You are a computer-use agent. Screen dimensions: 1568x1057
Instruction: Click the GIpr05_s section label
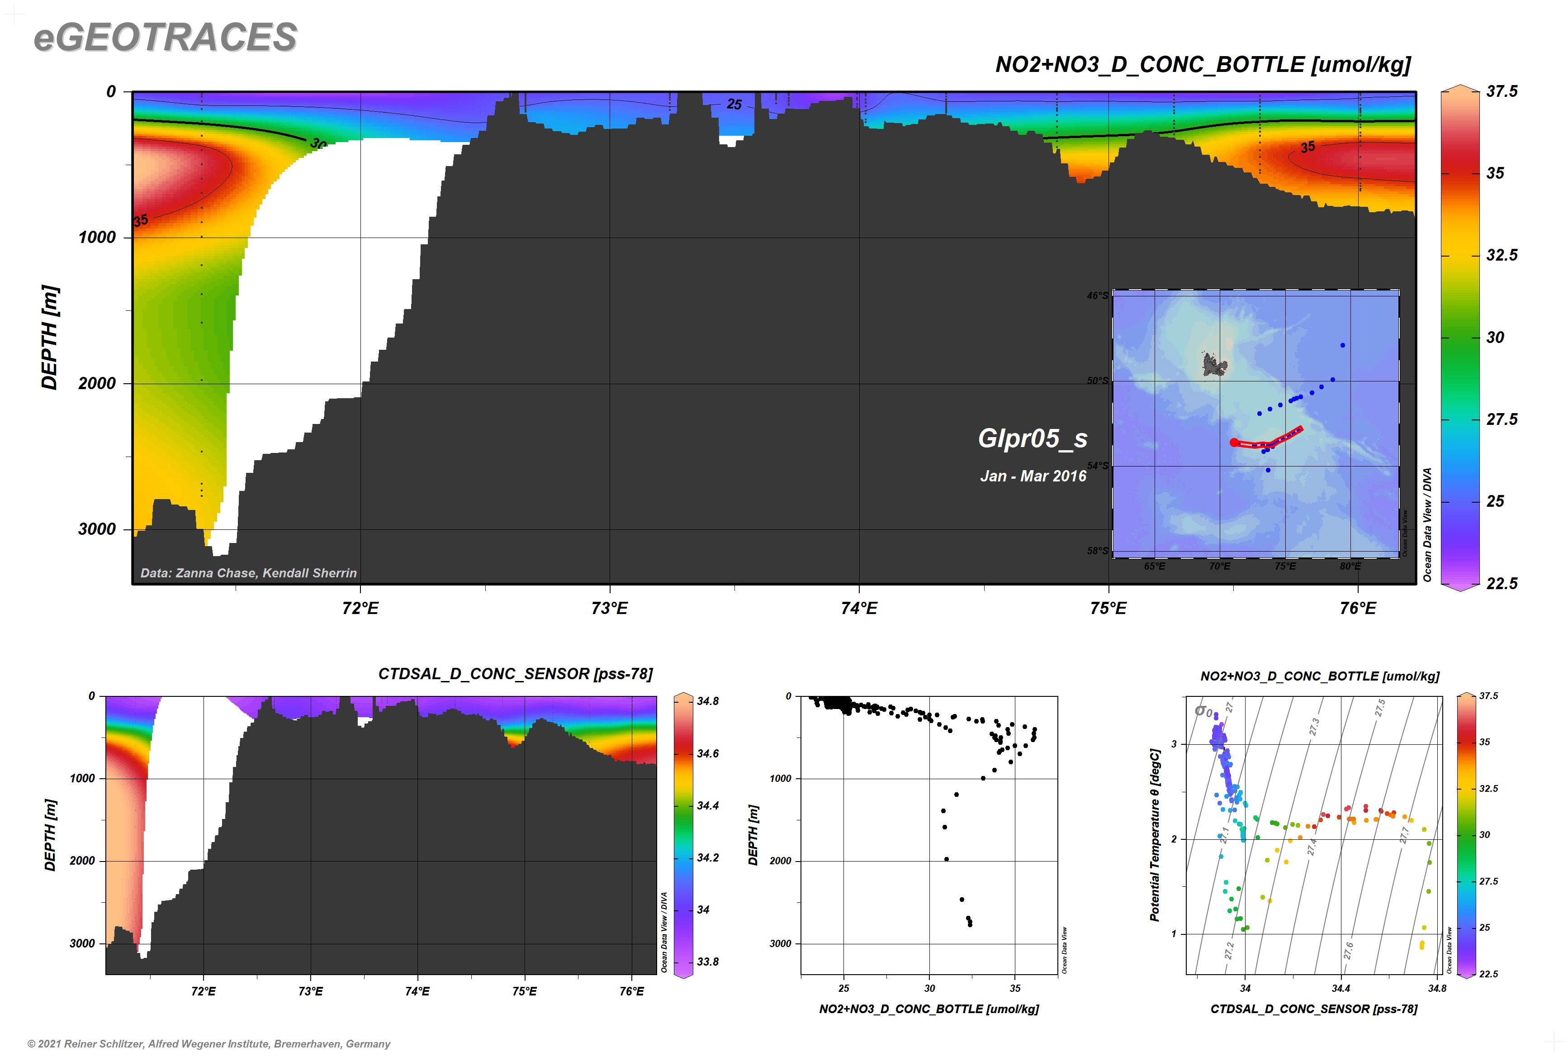[x=1033, y=439]
